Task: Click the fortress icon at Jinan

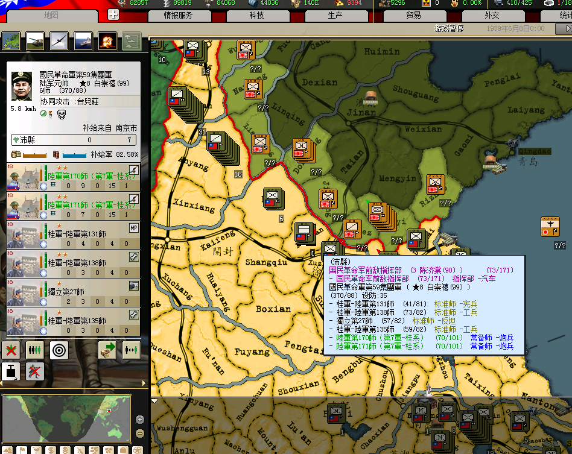Action: pyautogui.click(x=370, y=97)
